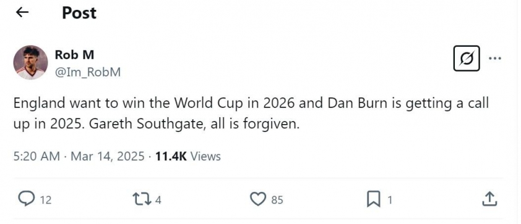
Task: Open the three-dot more options menu
Action: point(495,59)
